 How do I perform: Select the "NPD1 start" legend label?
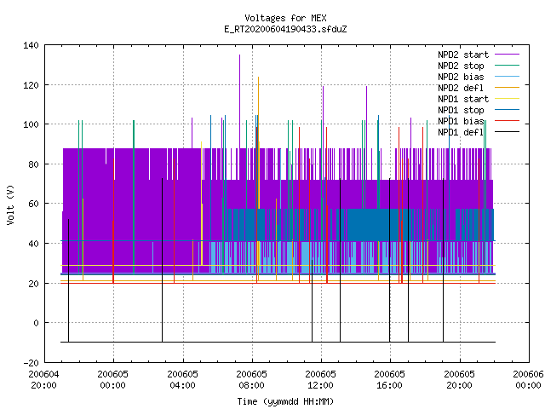pos(463,99)
